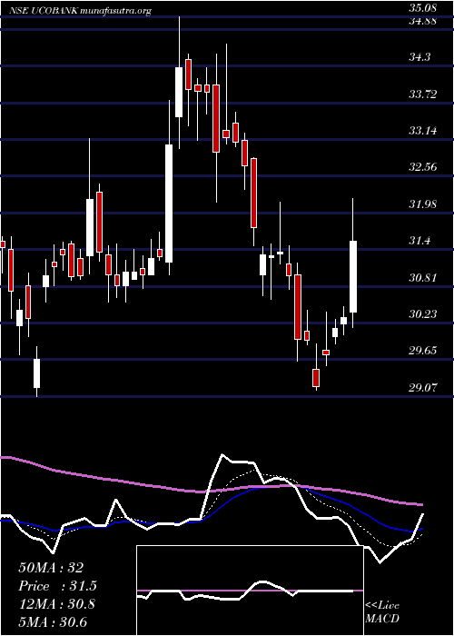Click the NSE UCOBANK munafasutra.org title text
454x636 pixels.
[x=81, y=11]
